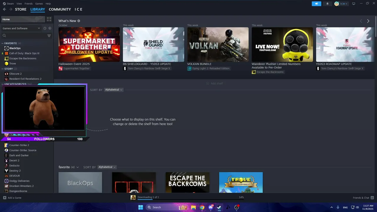Select Drunken Wrestlers 2 in game list
The width and height of the screenshot is (377, 212).
coord(22,186)
